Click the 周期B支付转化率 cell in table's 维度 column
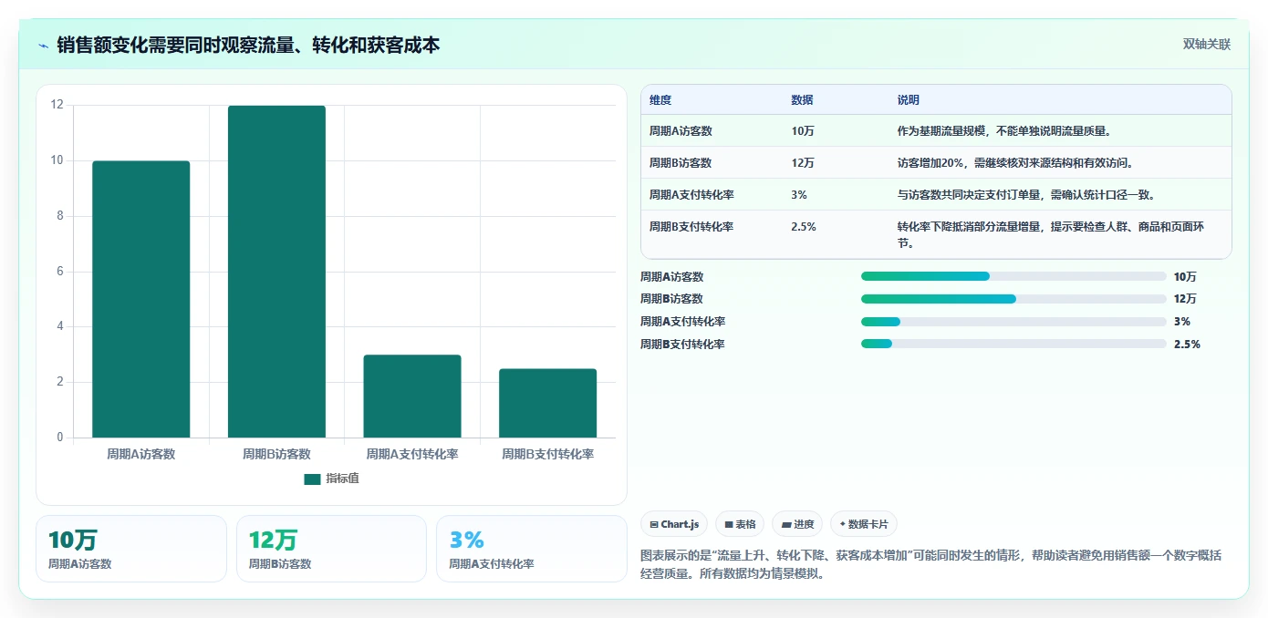 pos(691,227)
